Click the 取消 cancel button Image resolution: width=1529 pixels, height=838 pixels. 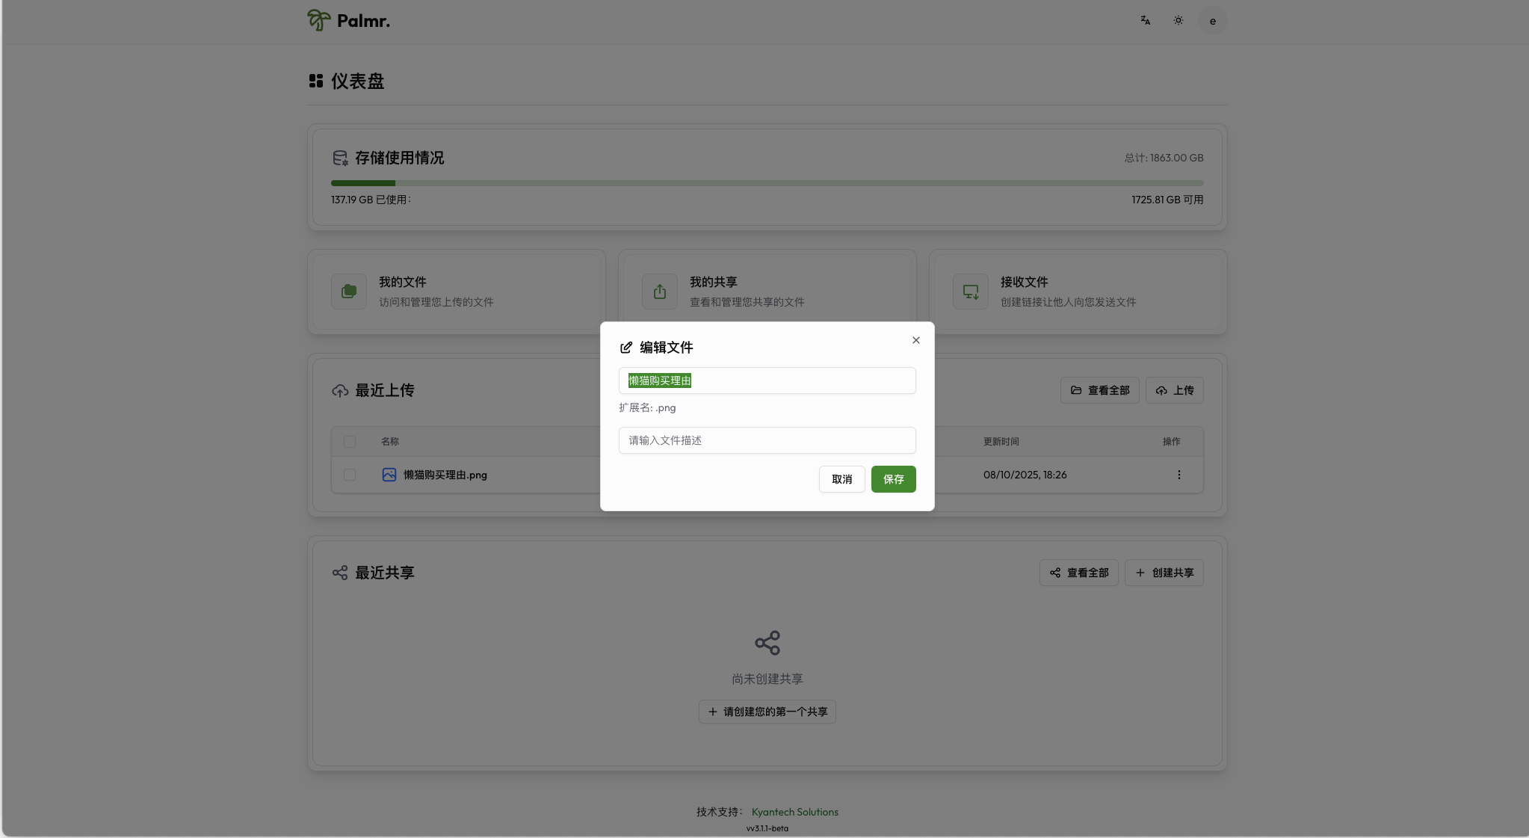[842, 479]
